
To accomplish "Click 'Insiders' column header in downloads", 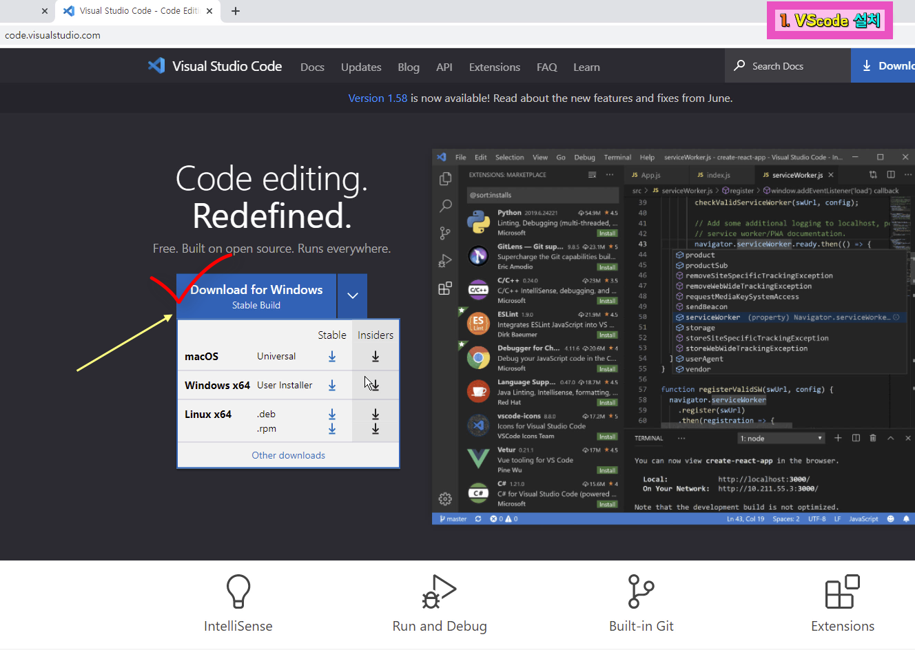I will pos(376,335).
